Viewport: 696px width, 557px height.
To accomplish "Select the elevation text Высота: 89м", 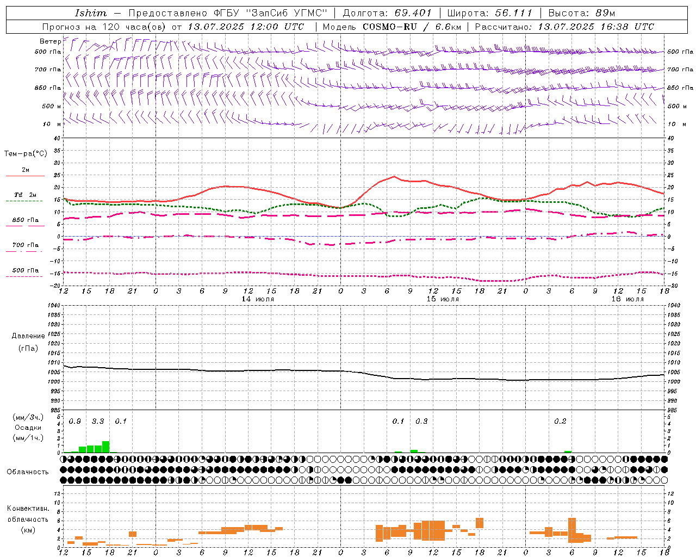I will click(581, 13).
